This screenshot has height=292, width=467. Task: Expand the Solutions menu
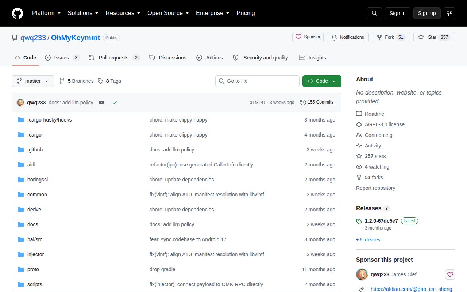point(83,13)
